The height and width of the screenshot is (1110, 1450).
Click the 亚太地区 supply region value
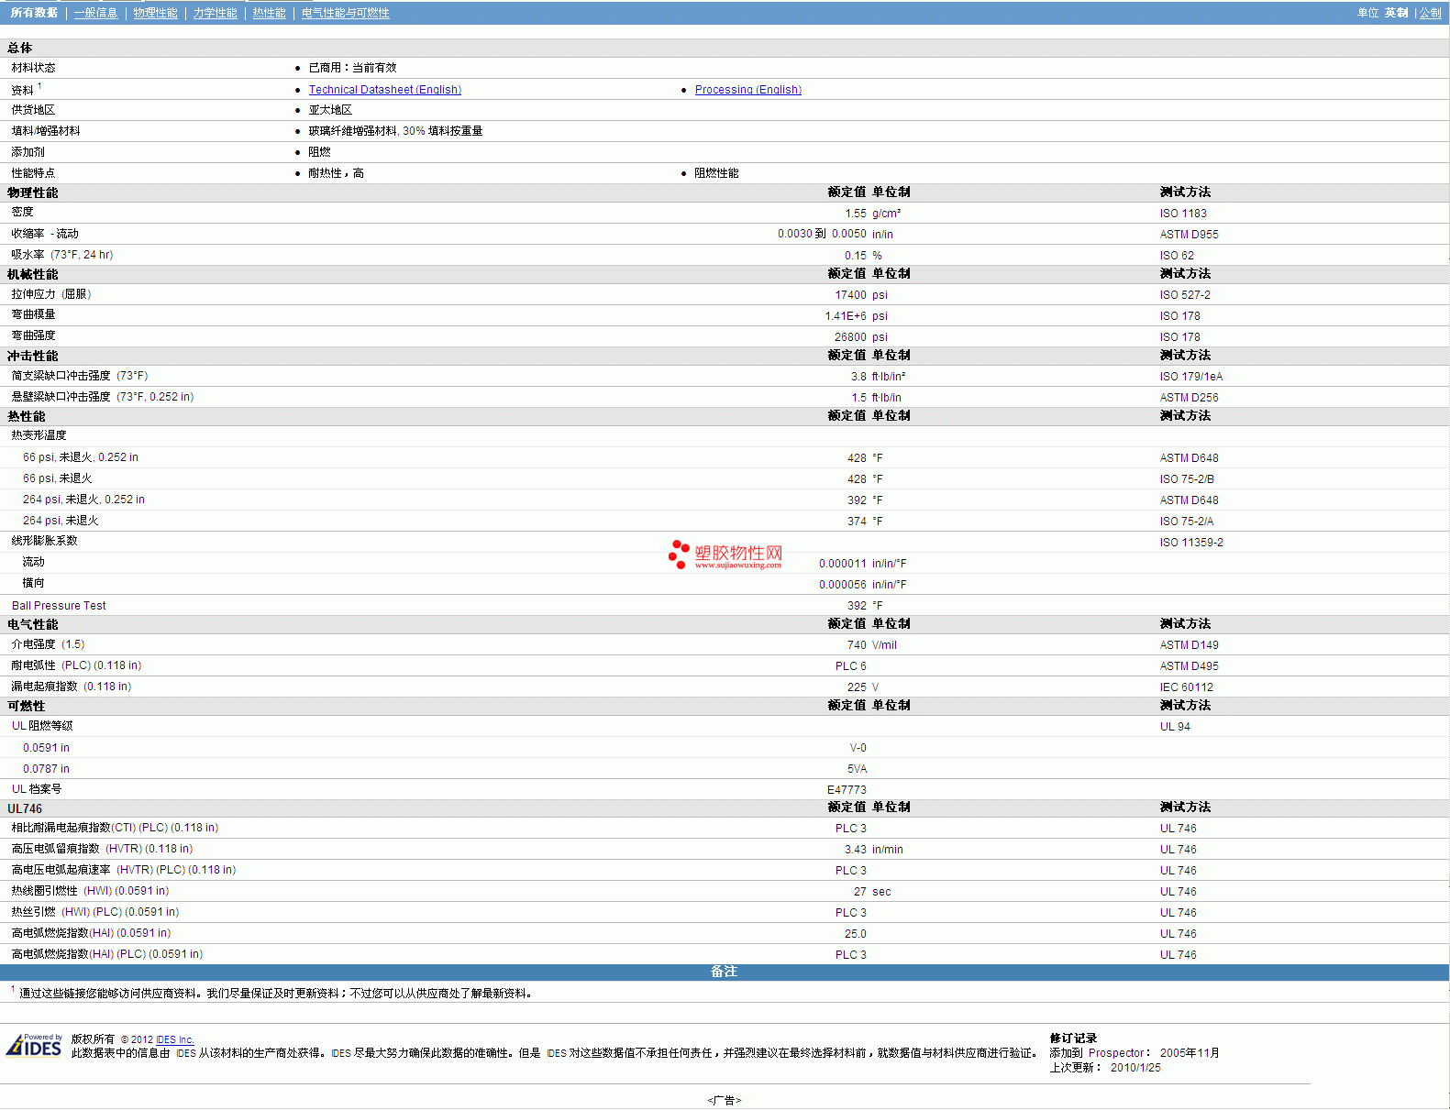(x=330, y=110)
